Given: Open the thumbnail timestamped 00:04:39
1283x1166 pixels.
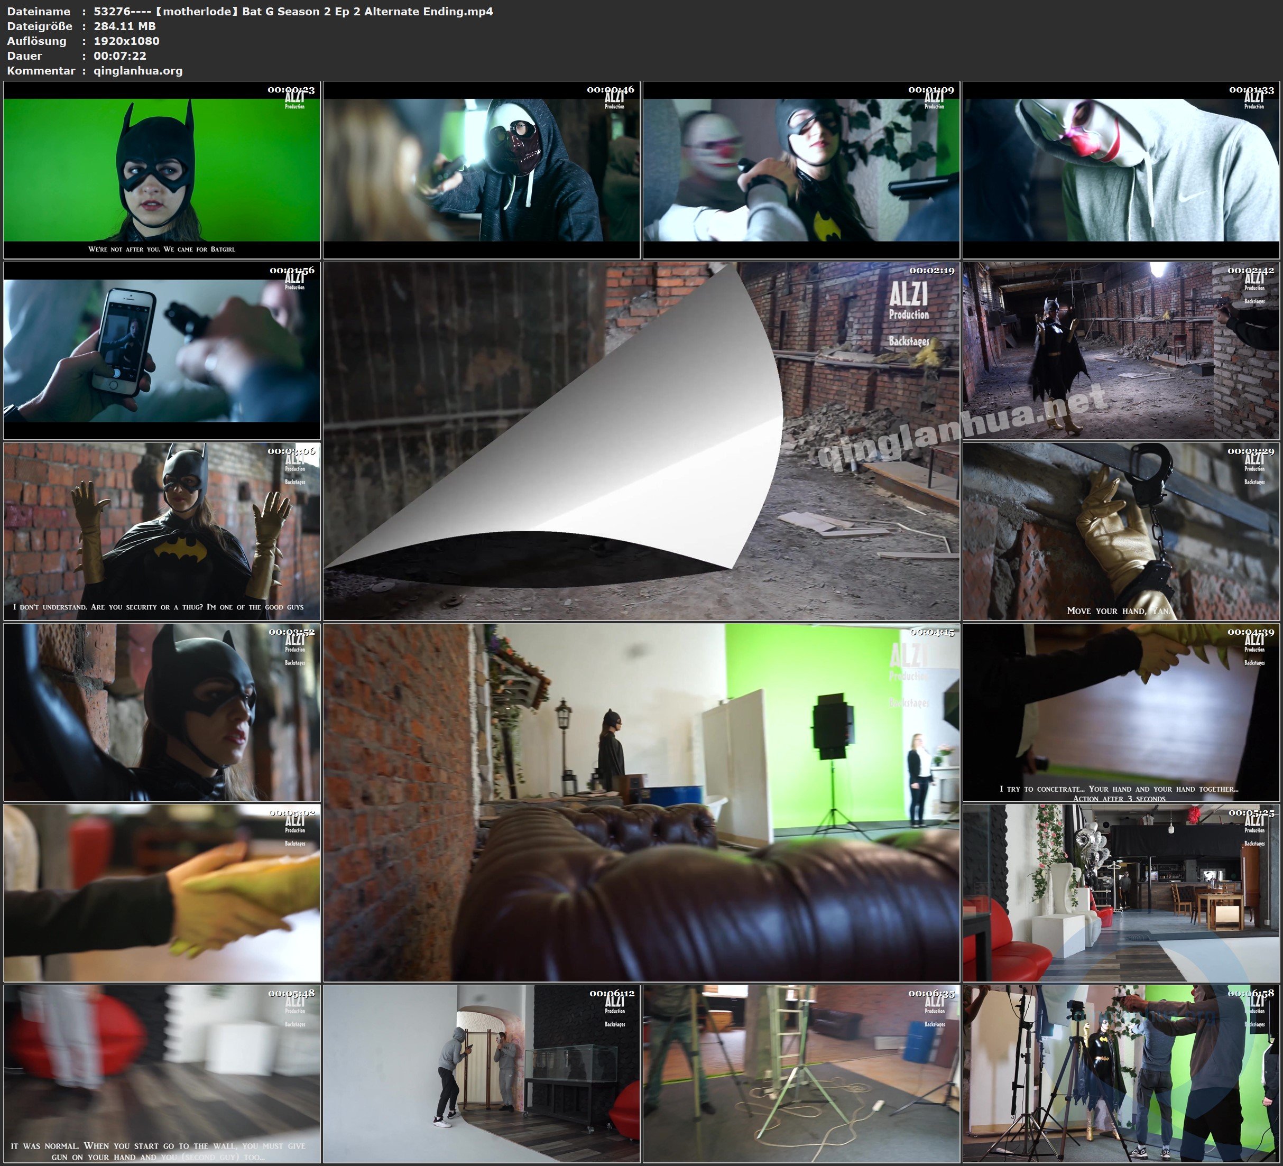Looking at the screenshot, I should 1121,712.
